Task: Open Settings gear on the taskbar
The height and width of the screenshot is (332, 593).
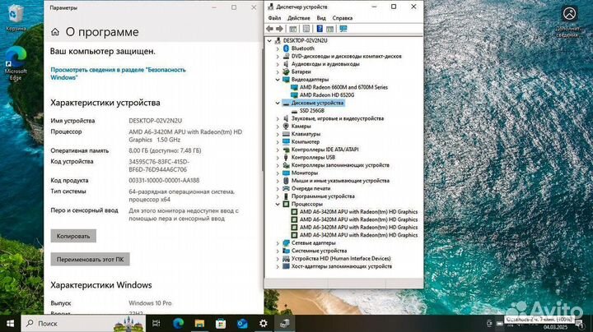Action: click(x=264, y=323)
